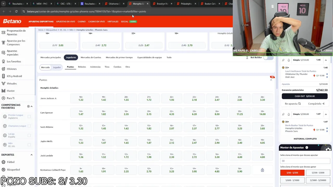This screenshot has width=333, height=187.
Task: Click the NBA breadcrumb link
Action: pyautogui.click(x=71, y=30)
